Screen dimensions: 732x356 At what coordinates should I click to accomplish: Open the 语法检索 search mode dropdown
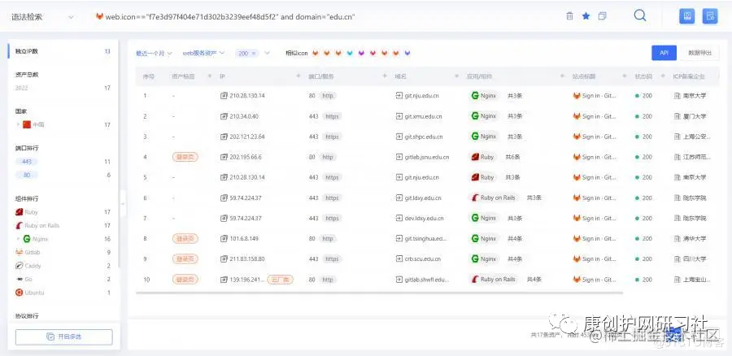coord(42,17)
